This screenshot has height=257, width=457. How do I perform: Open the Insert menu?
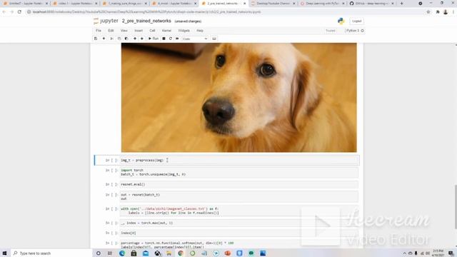pyautogui.click(x=139, y=31)
